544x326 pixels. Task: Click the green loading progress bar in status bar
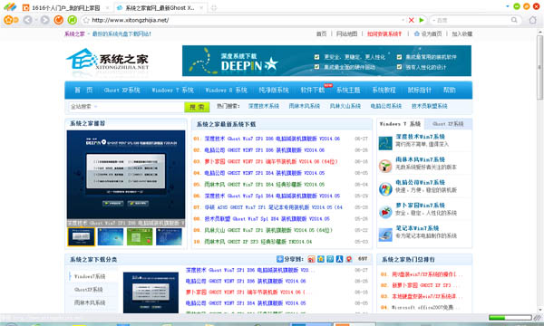coord(510,317)
